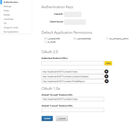Go to My Applications
This screenshot has height=122, width=130.
coord(11,32)
